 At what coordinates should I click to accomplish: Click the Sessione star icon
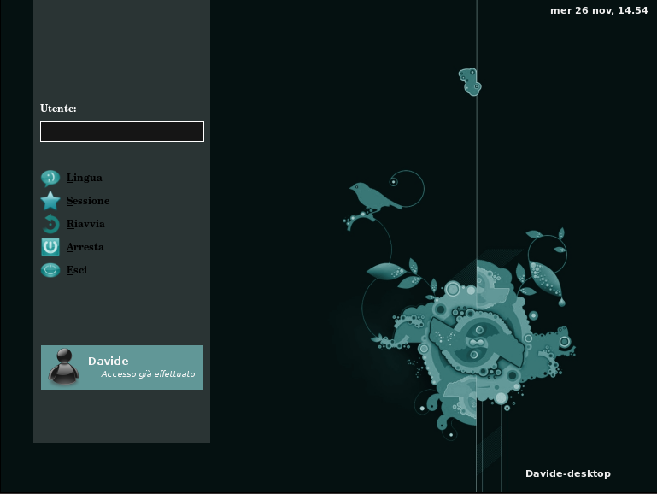[50, 201]
